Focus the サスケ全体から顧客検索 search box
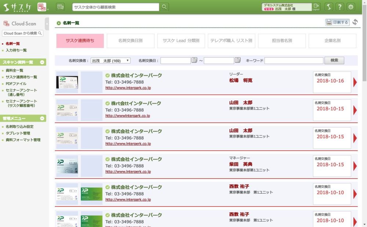Screen dimensions: 367x227 point(116,7)
